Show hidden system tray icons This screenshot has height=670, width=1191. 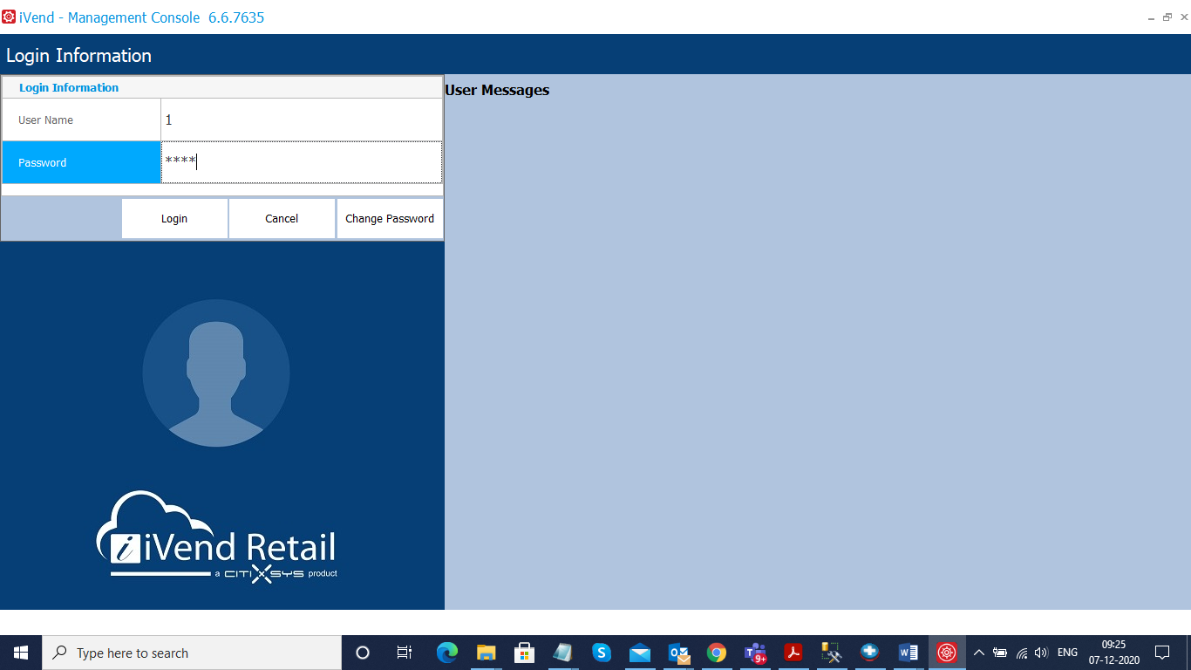pos(979,653)
